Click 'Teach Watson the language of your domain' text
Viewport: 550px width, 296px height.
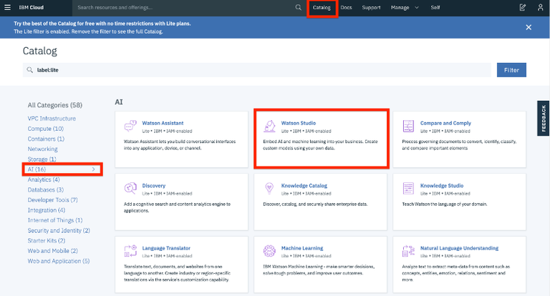click(x=445, y=204)
